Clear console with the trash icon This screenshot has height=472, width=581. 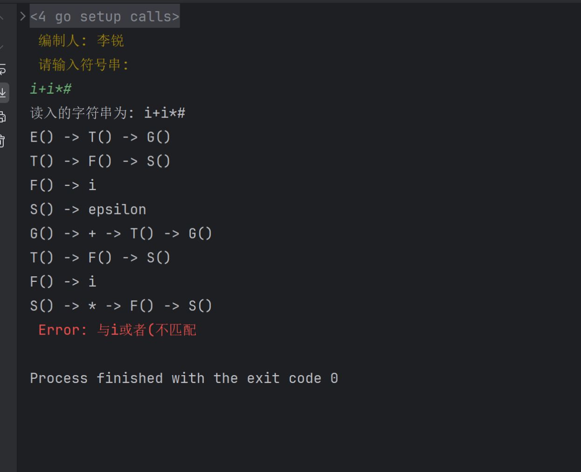(x=3, y=140)
